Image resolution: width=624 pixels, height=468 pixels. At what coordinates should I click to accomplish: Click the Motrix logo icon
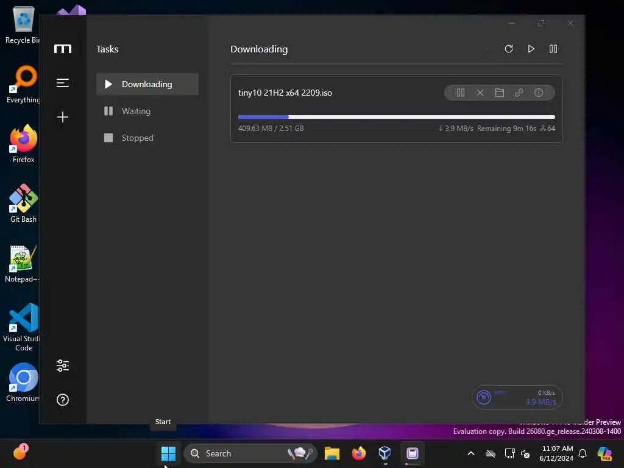click(63, 49)
